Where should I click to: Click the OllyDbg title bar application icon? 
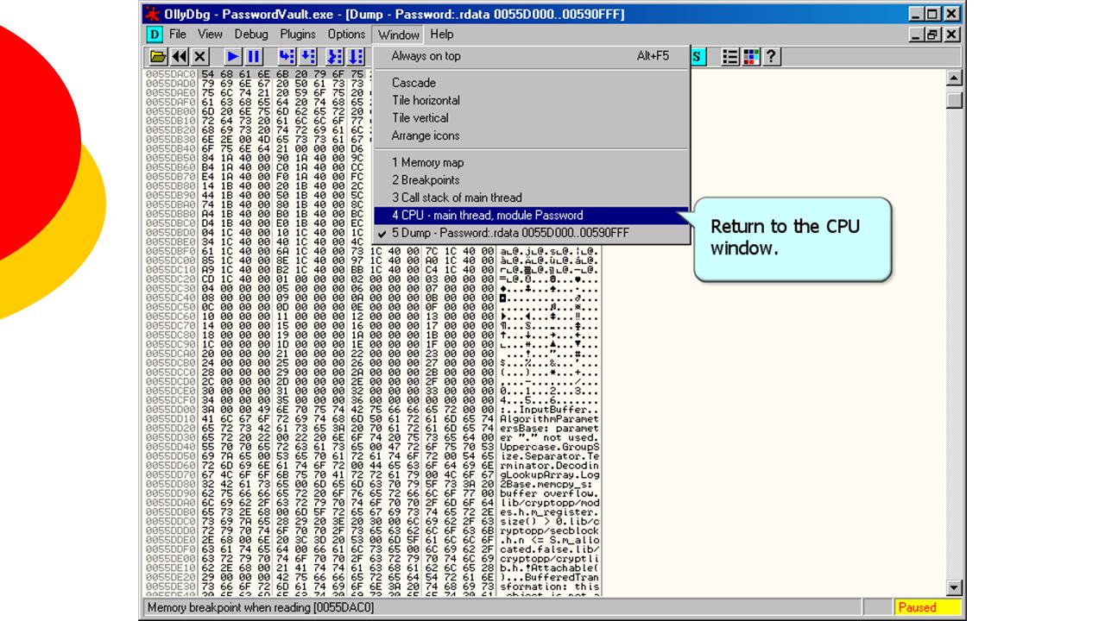(152, 14)
